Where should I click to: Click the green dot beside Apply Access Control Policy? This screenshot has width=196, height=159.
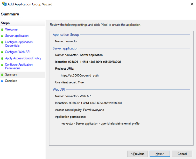click(x=2, y=59)
